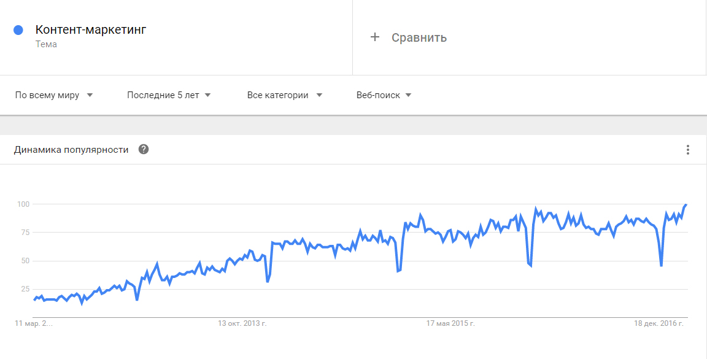Viewport: 707px width, 359px height.
Task: Click the arrow next to Все категории
Action: (319, 95)
